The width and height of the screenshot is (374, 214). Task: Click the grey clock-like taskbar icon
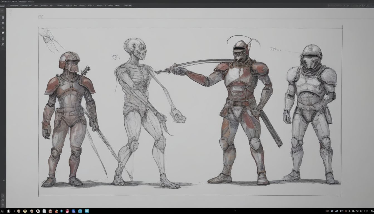tap(9, 211)
